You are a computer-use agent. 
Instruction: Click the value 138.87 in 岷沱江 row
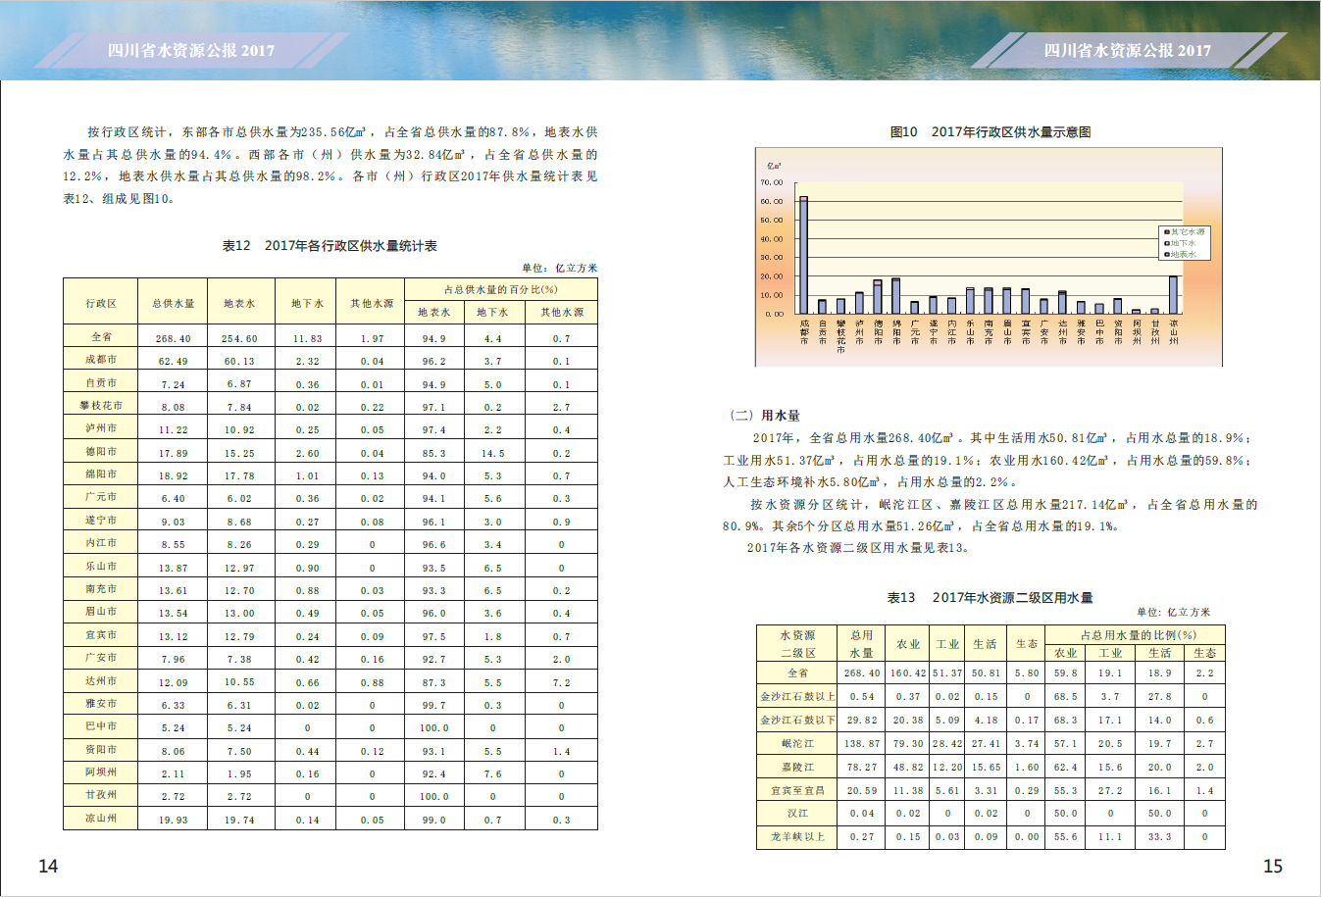tap(862, 744)
